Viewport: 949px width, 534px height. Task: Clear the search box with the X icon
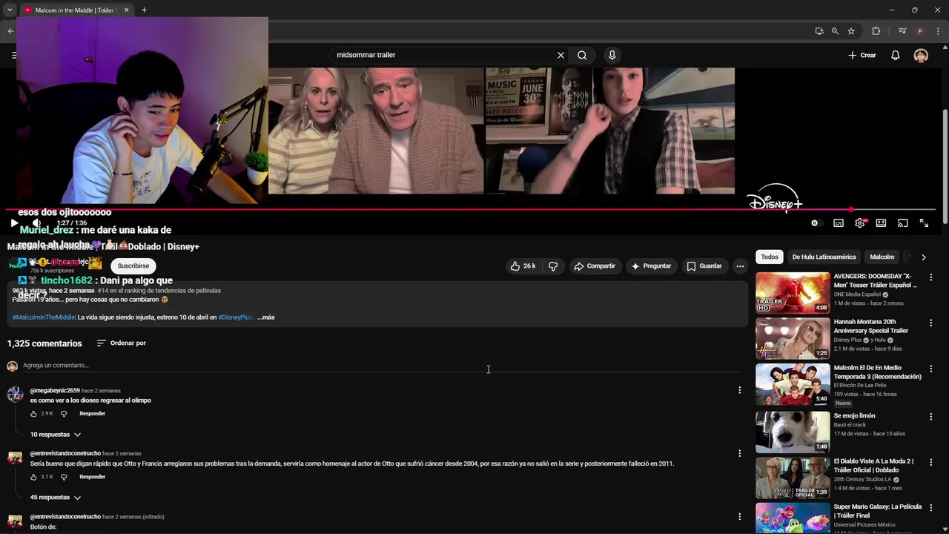click(561, 55)
